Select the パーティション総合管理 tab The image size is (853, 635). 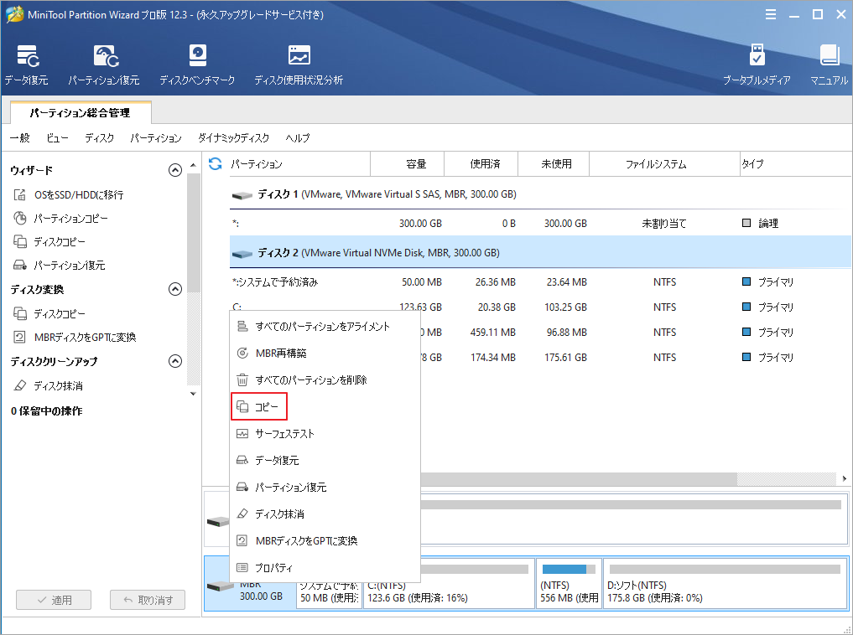pyautogui.click(x=80, y=113)
